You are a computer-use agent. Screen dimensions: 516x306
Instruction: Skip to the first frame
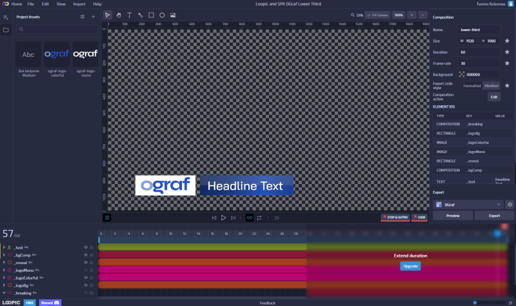click(214, 218)
